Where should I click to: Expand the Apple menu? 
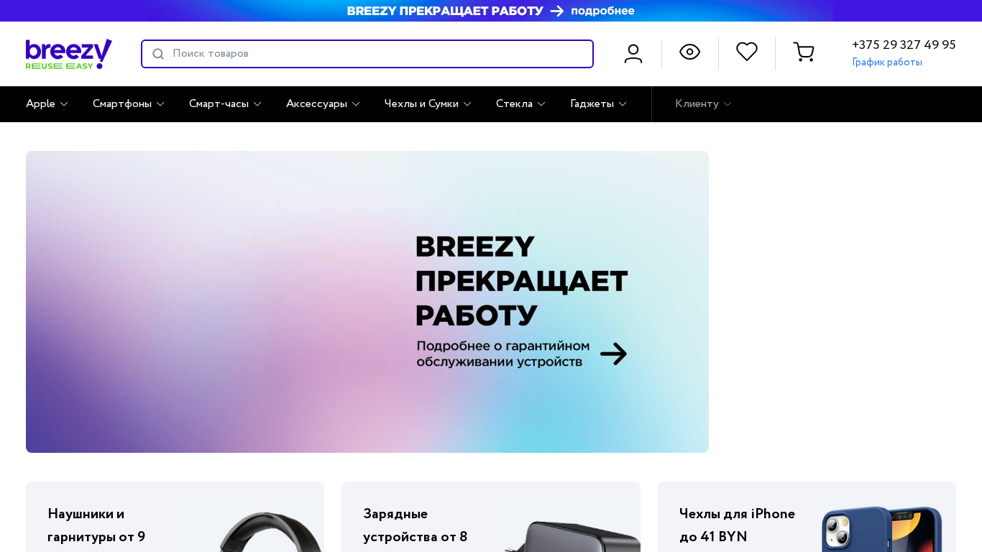tap(47, 104)
